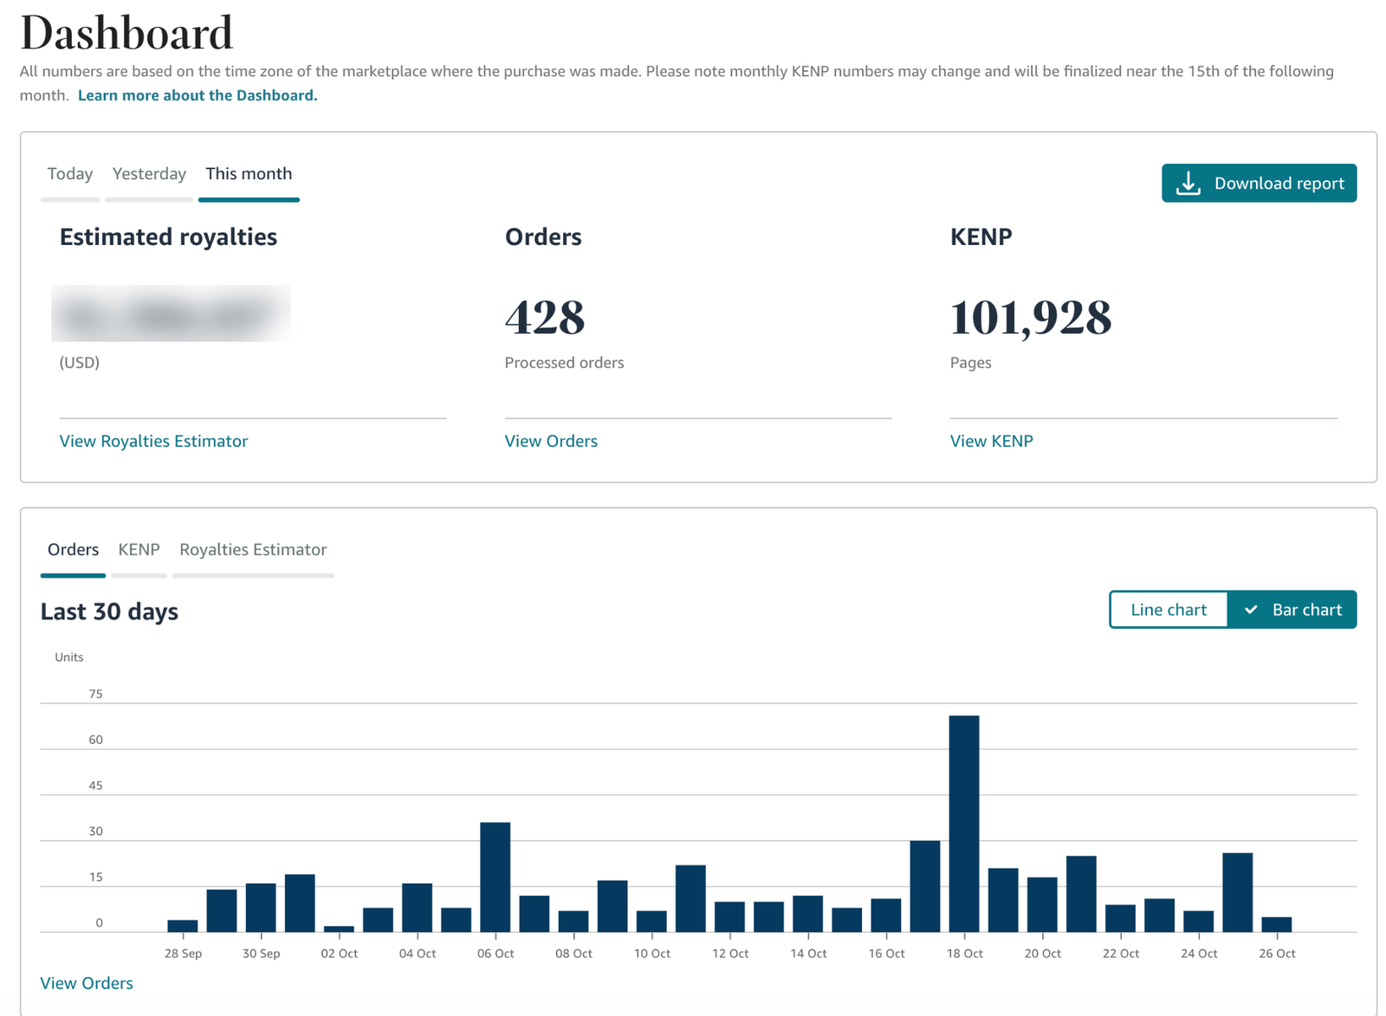Screen dimensions: 1386x1016
Task: Click the 02 Oct bar in chart
Action: point(339,929)
